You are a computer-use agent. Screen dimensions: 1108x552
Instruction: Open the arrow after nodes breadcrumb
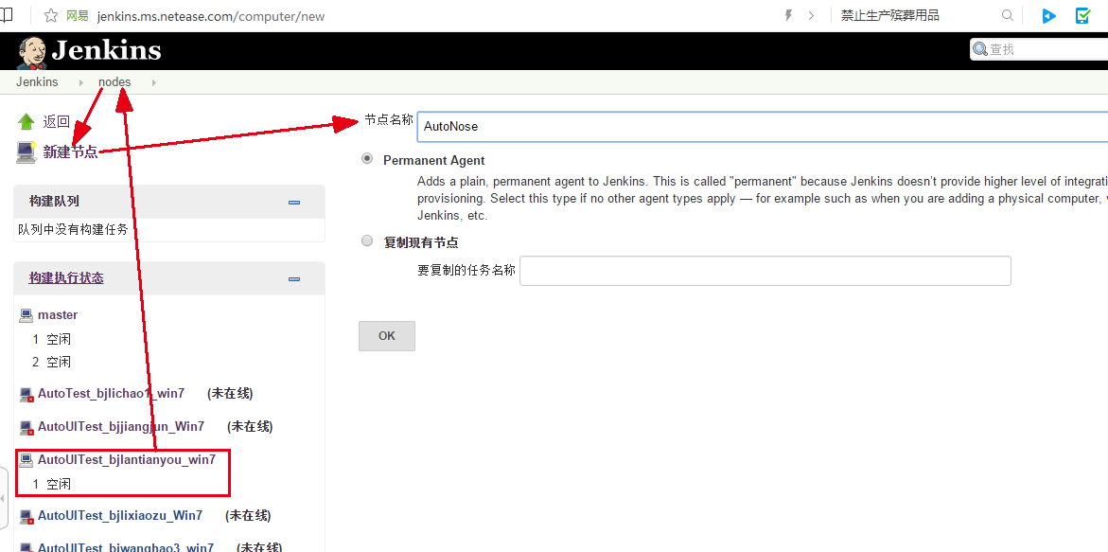(153, 82)
